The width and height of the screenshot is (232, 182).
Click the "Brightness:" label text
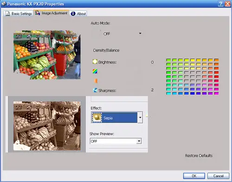tap(108, 62)
